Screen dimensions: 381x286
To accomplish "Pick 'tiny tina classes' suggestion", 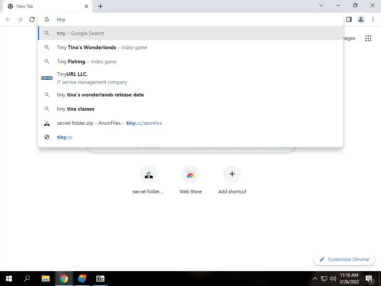I will (190, 109).
